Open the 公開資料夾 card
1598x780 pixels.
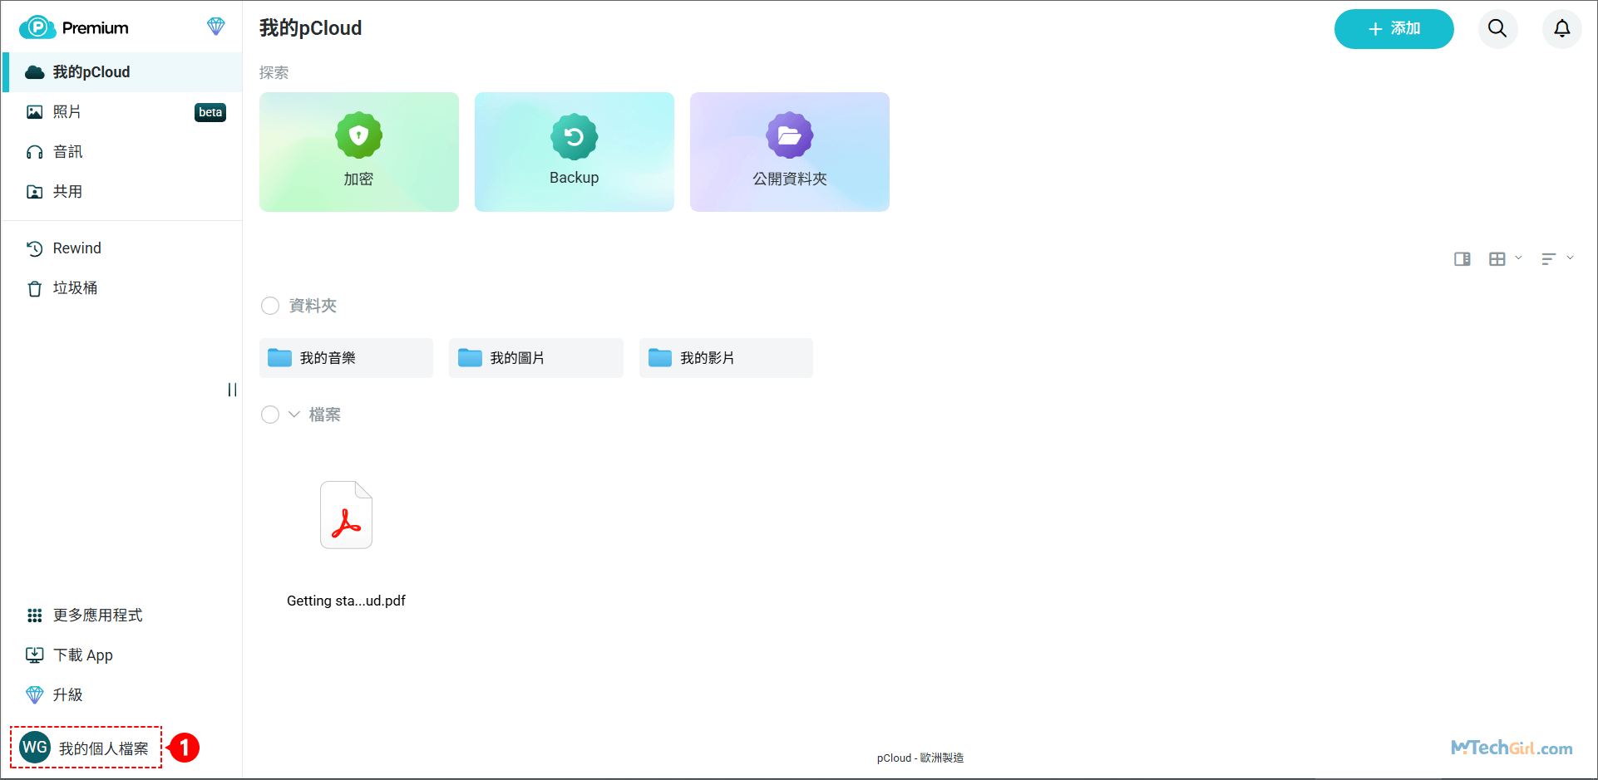(x=790, y=152)
